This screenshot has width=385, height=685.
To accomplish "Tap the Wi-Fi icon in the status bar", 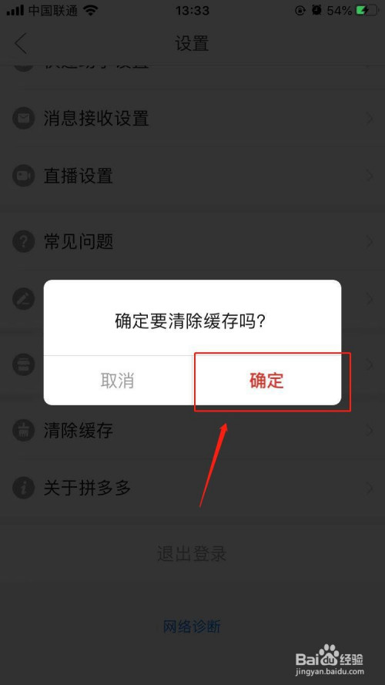I will (x=91, y=11).
